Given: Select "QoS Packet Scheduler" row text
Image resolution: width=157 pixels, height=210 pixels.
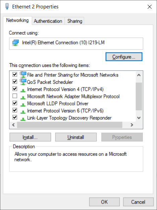Looking at the screenshot, I should (50, 82).
